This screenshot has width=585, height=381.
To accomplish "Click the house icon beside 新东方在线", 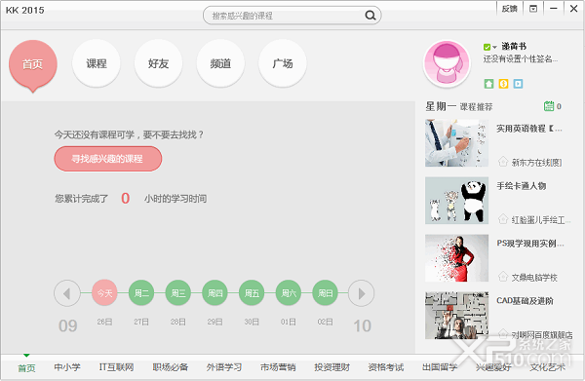I will 503,162.
